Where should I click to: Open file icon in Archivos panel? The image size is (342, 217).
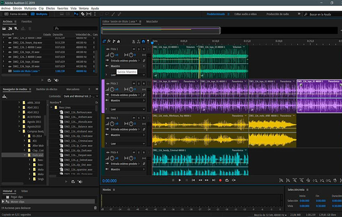point(4,28)
